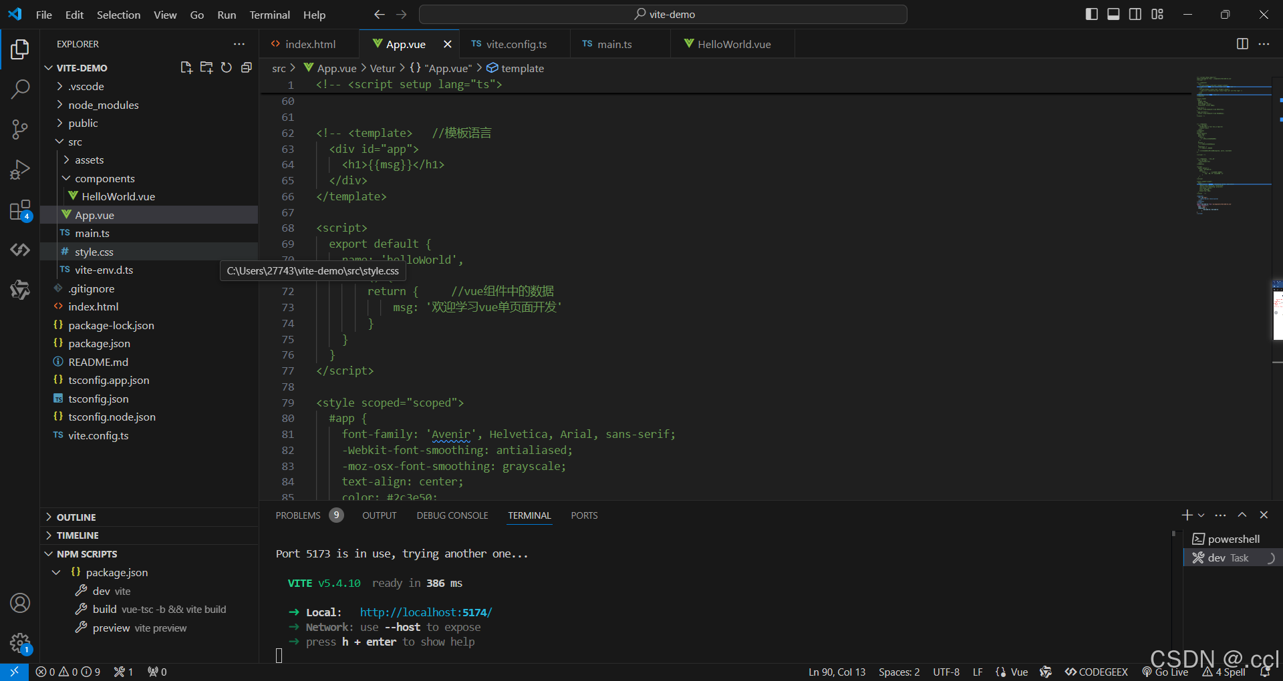Switch to the vite.config.ts tab

click(x=515, y=44)
